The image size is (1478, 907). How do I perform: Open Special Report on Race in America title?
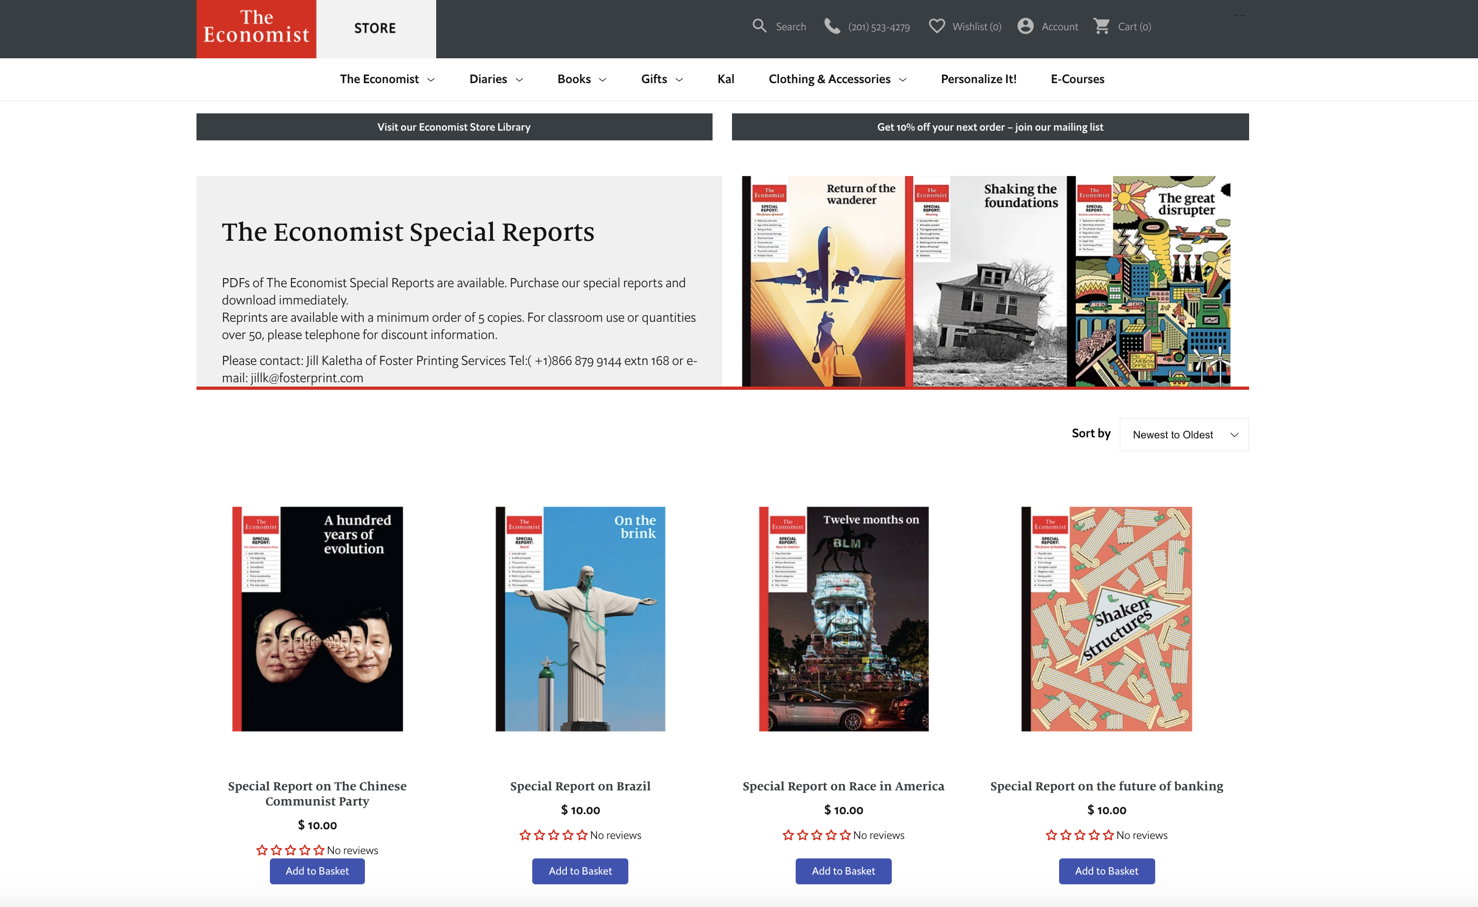coord(843,786)
